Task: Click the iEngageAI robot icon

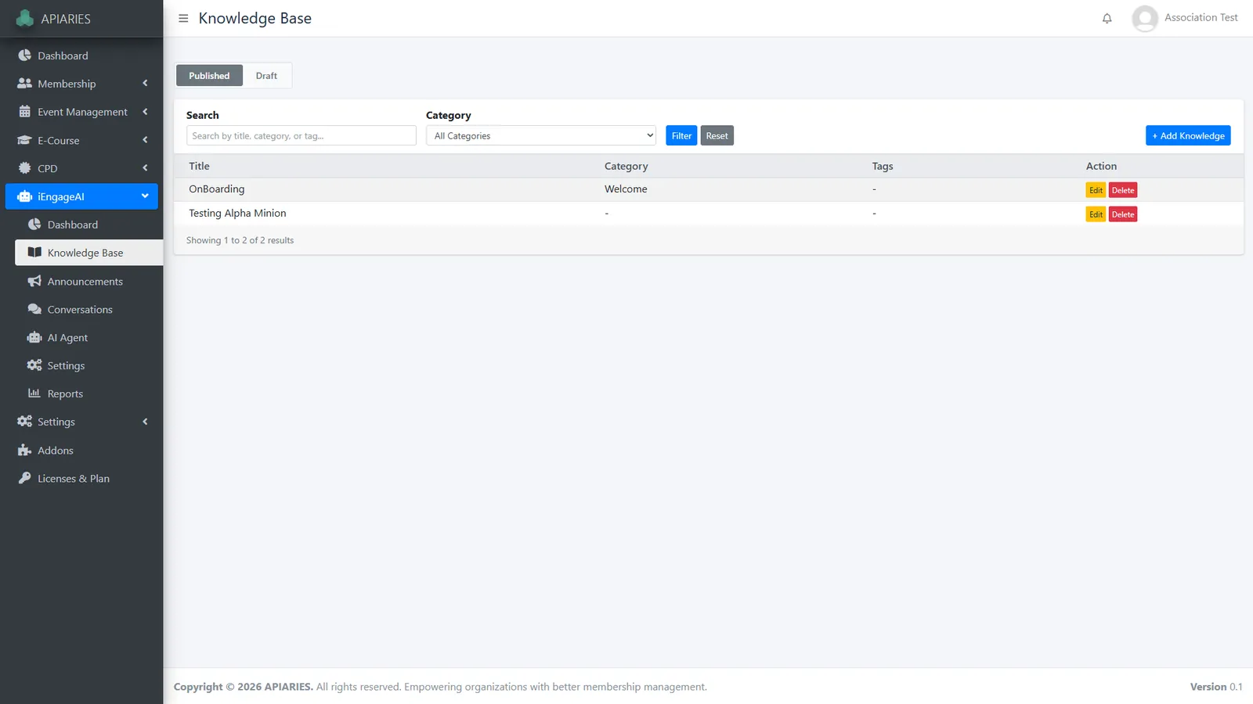Action: (24, 196)
